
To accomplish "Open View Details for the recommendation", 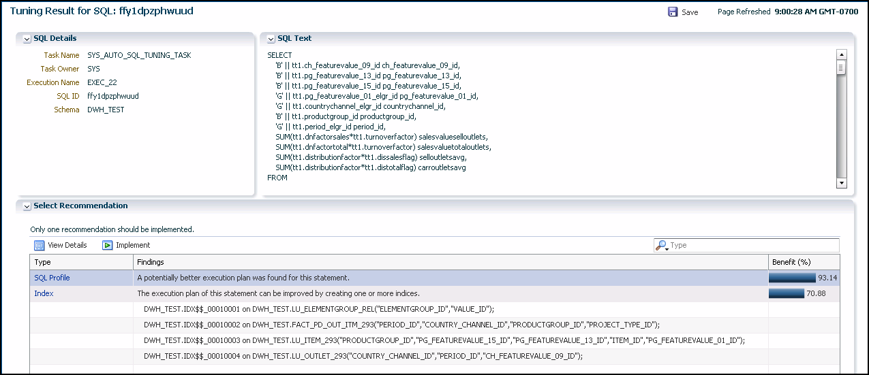I will coord(67,245).
